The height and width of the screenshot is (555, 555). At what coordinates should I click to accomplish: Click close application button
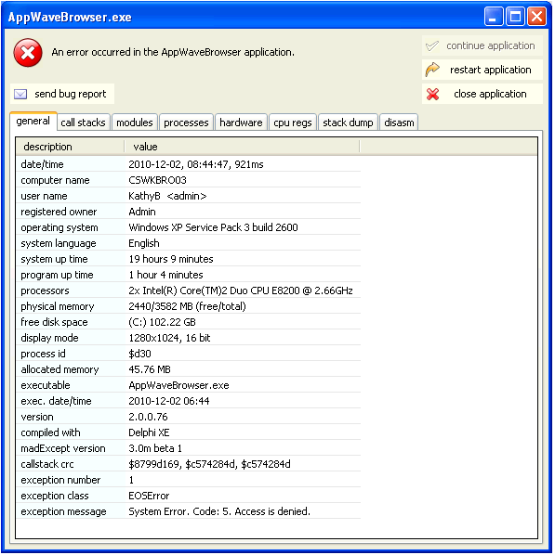(x=482, y=94)
